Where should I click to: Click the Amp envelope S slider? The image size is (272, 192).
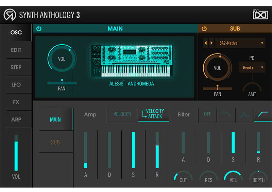coord(133,150)
